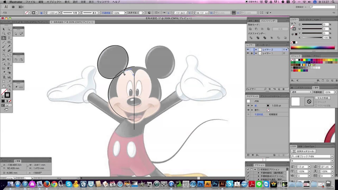Select the Ellipse tool
338x190 pixels.
[x=9, y=42]
